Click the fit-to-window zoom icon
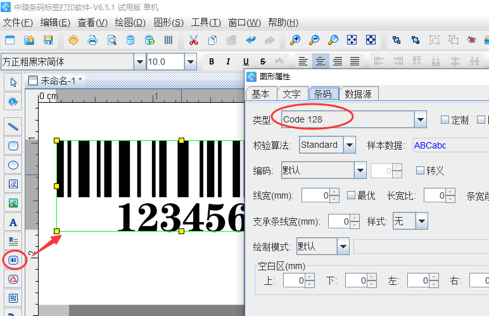Image resolution: width=489 pixels, height=316 pixels. click(352, 40)
